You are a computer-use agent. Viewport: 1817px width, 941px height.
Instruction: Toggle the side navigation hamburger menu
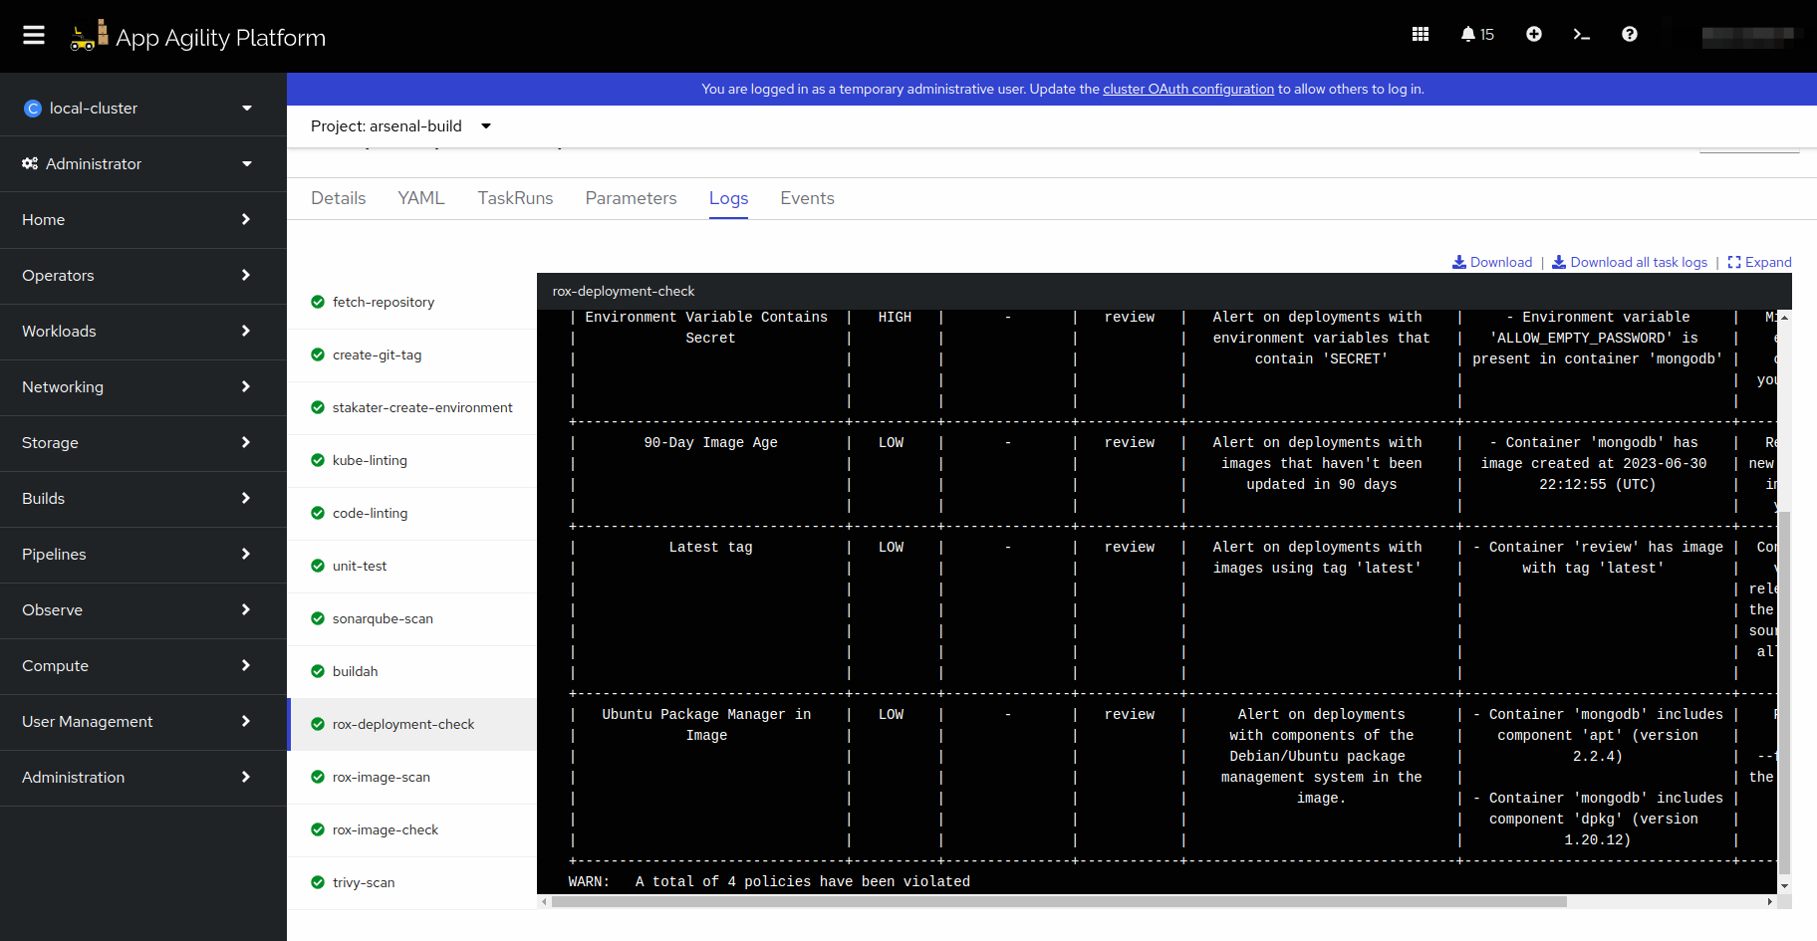(33, 34)
